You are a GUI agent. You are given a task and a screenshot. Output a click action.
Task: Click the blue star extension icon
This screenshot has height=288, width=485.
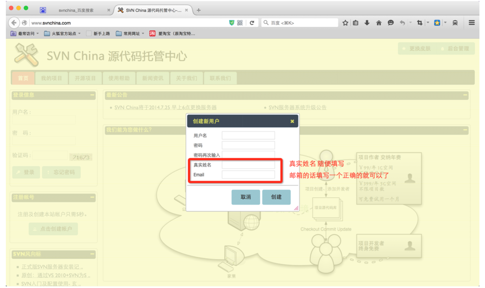tap(437, 23)
